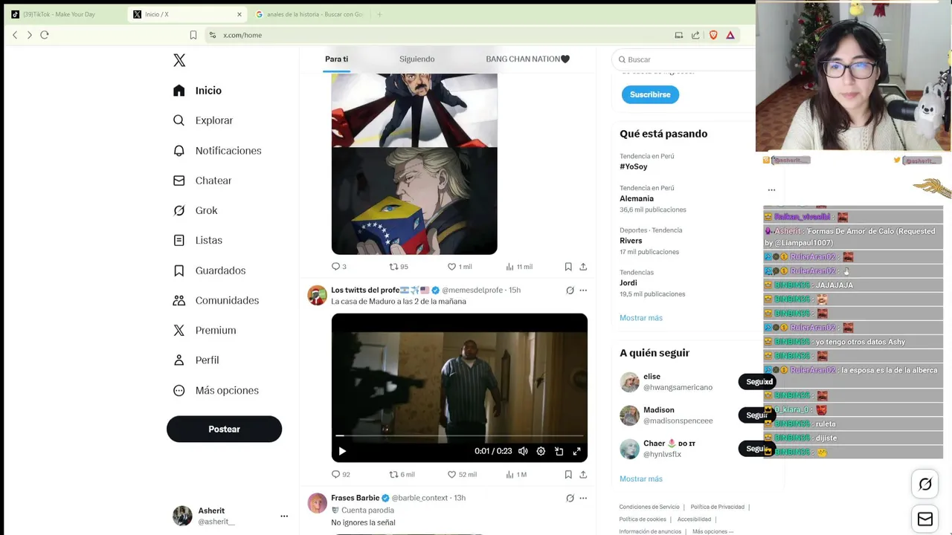Open Chatear messages
Screen dimensions: 952x535
click(x=202, y=181)
